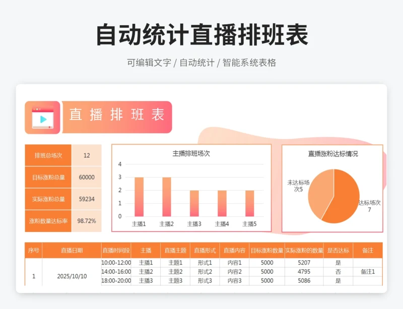Select the 直播内容 column header
This screenshot has width=403, height=309.
(234, 251)
